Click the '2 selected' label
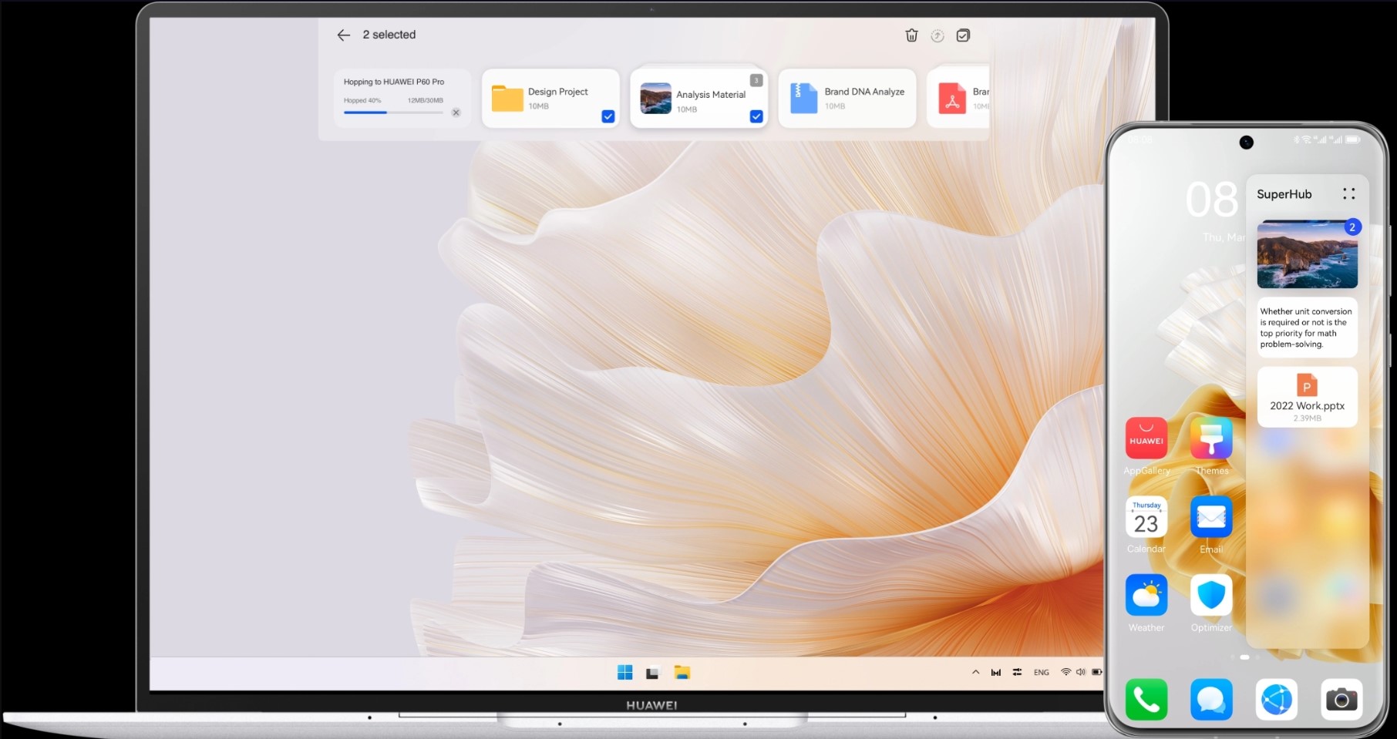The width and height of the screenshot is (1397, 739). pos(389,35)
